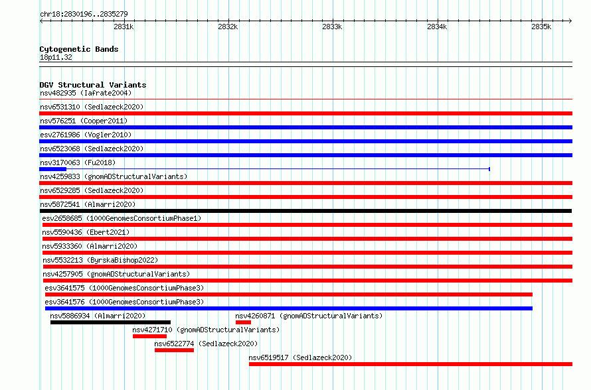Click the red bar under nsv6522774
The width and height of the screenshot is (591, 390).
coord(174,350)
